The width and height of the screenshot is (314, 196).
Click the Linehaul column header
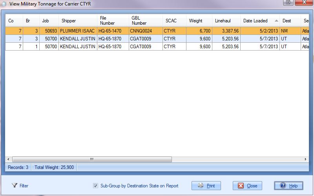tap(223, 21)
